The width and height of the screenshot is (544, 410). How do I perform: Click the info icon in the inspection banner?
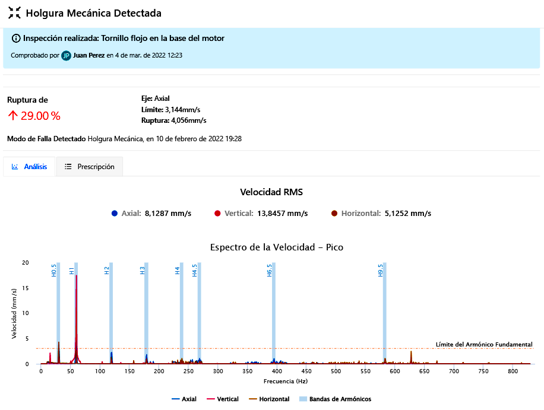pyautogui.click(x=16, y=38)
